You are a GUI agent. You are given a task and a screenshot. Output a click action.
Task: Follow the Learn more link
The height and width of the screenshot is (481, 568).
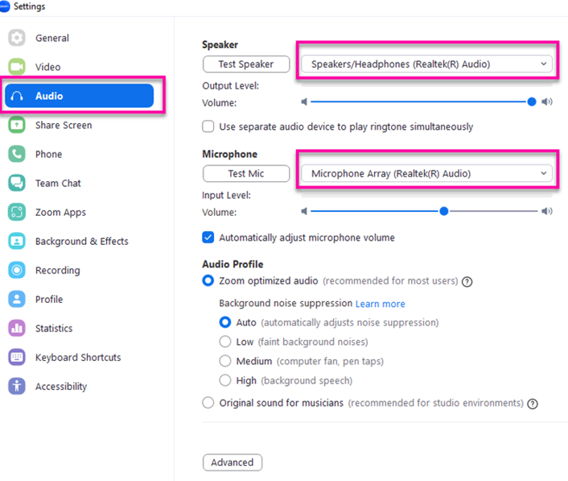(x=380, y=304)
